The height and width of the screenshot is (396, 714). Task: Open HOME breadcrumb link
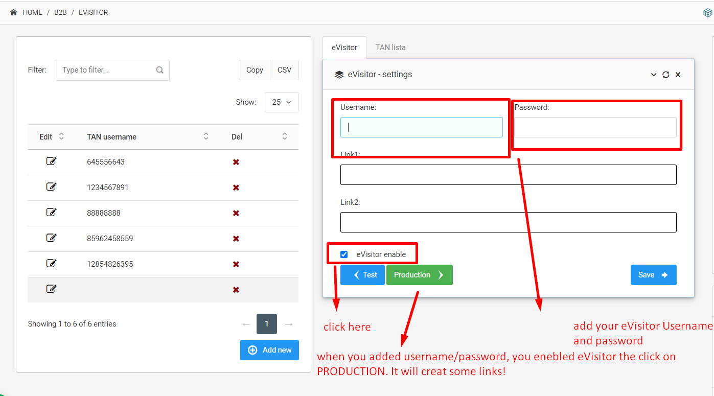pos(33,12)
